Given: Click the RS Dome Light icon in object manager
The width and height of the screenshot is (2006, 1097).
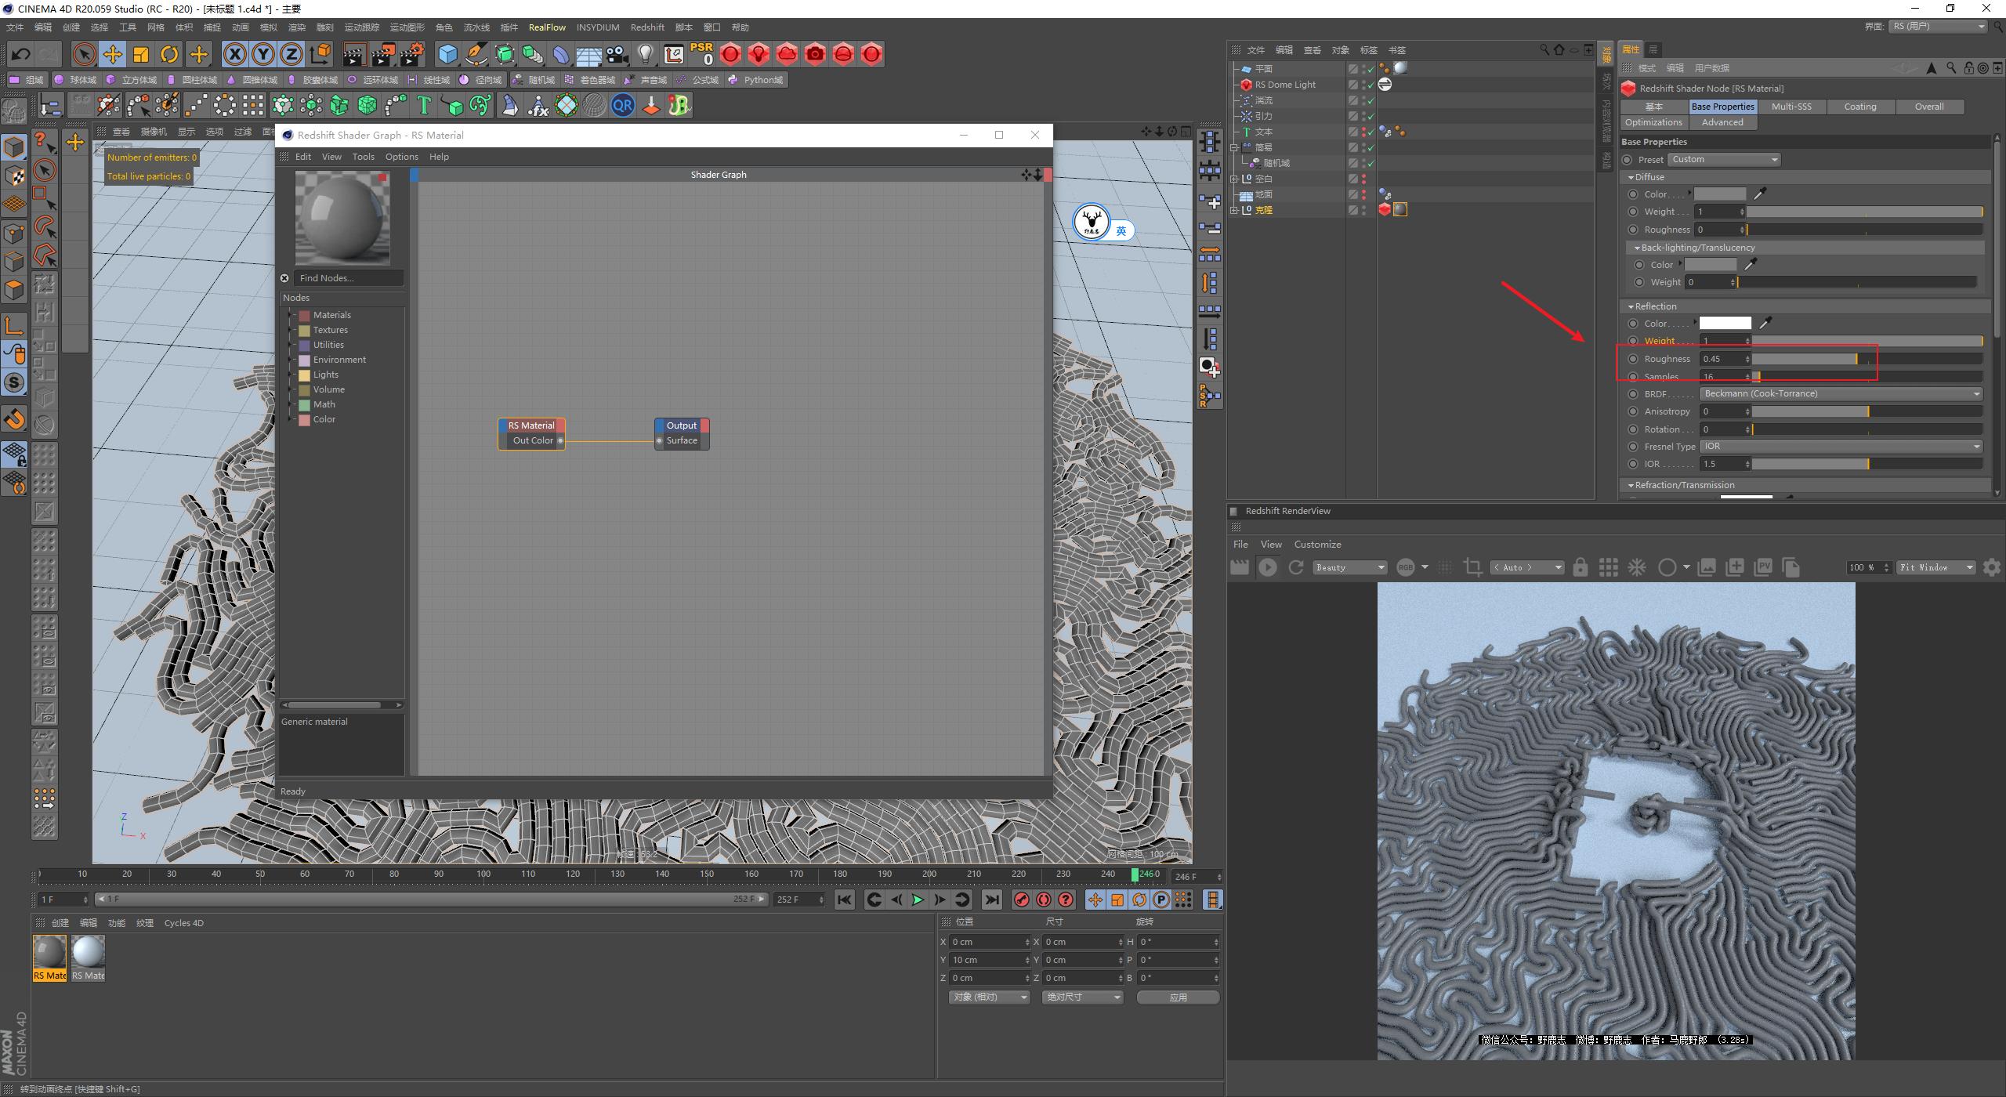Looking at the screenshot, I should click(x=1247, y=85).
